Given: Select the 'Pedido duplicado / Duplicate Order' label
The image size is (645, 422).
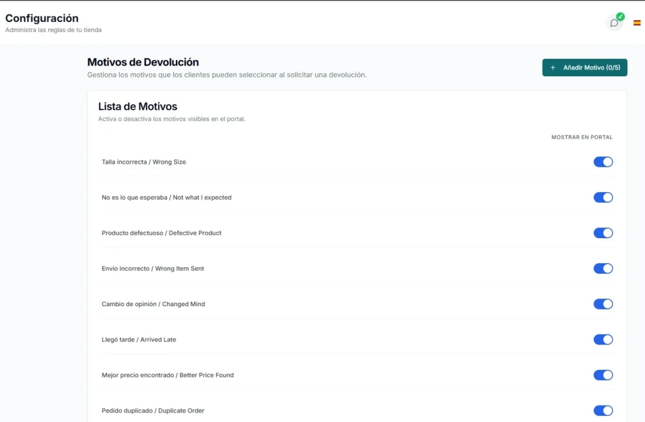Looking at the screenshot, I should 152,411.
